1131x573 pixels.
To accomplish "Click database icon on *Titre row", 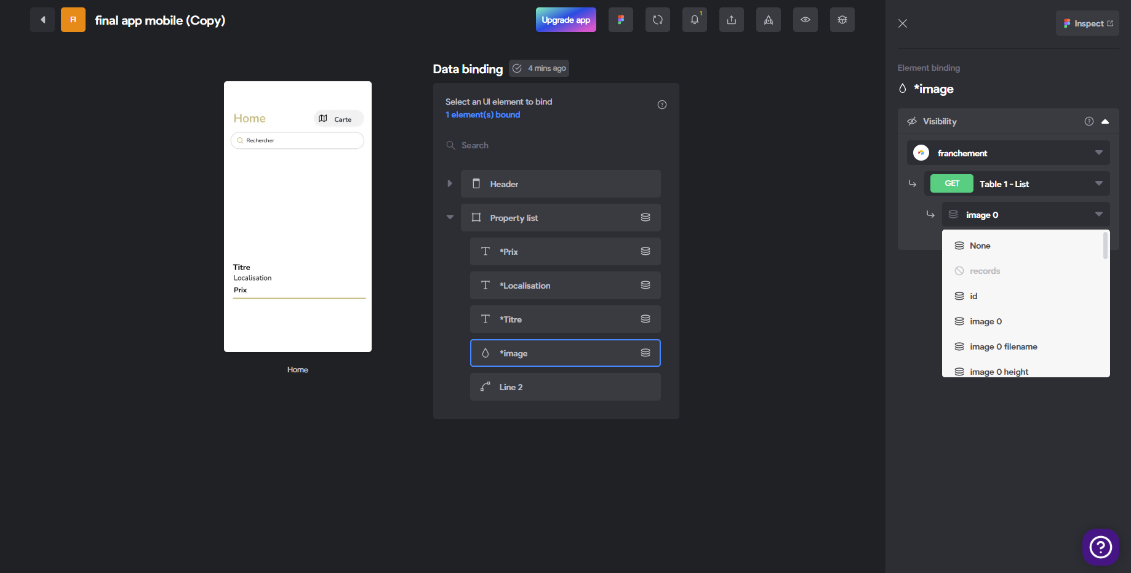I will point(645,319).
